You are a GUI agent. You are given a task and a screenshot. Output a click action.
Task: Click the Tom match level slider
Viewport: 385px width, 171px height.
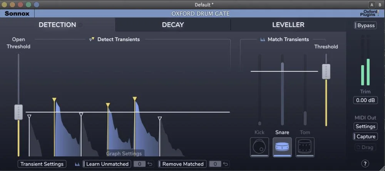pyautogui.click(x=305, y=90)
